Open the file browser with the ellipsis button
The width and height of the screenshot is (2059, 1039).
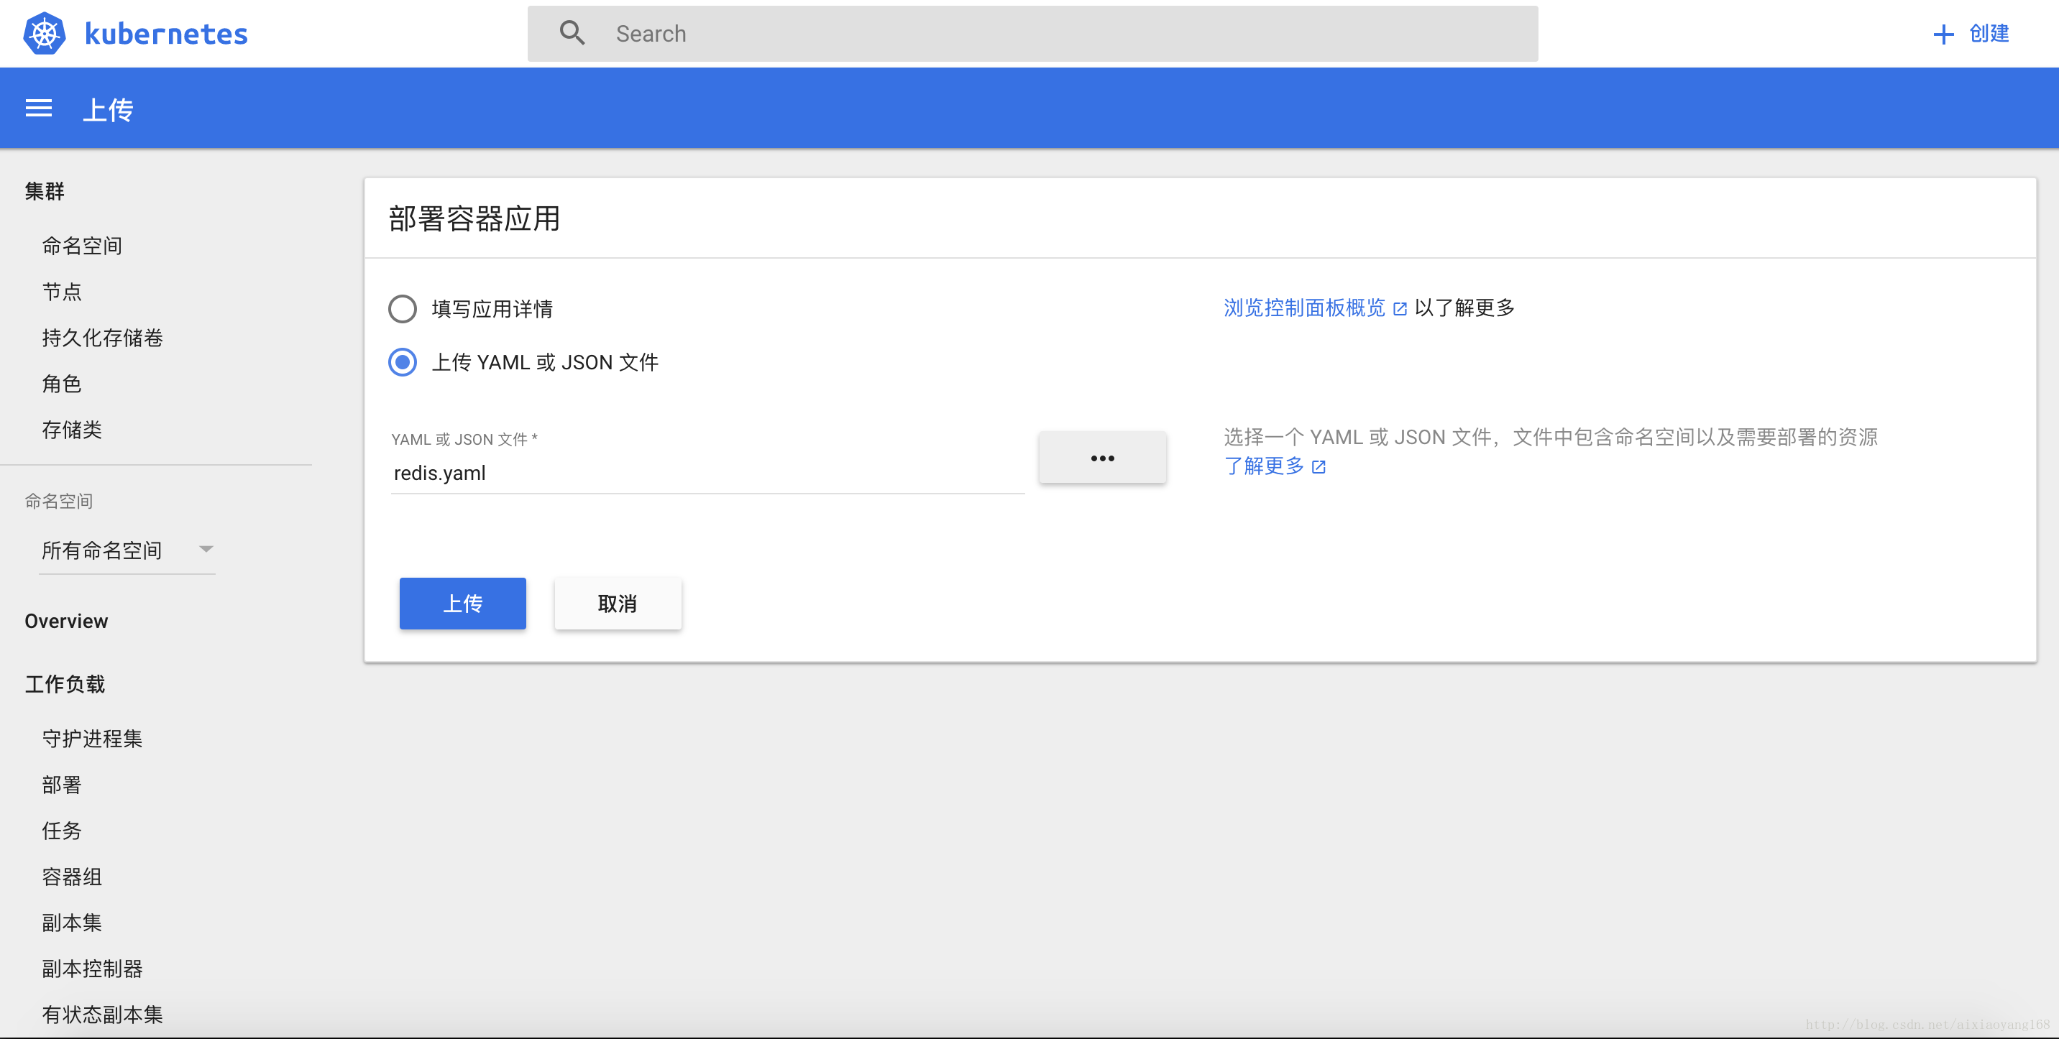coord(1103,458)
